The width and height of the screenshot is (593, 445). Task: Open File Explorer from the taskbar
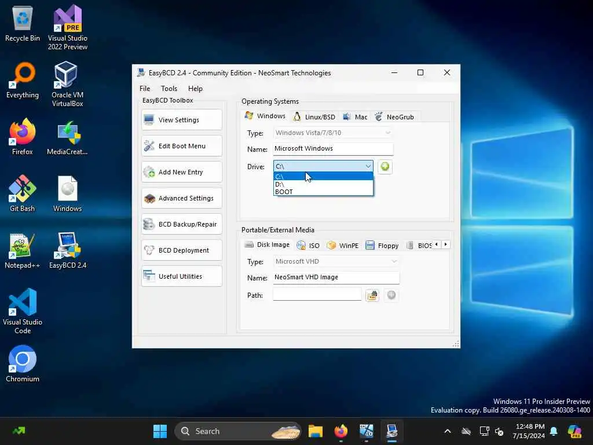tap(316, 431)
